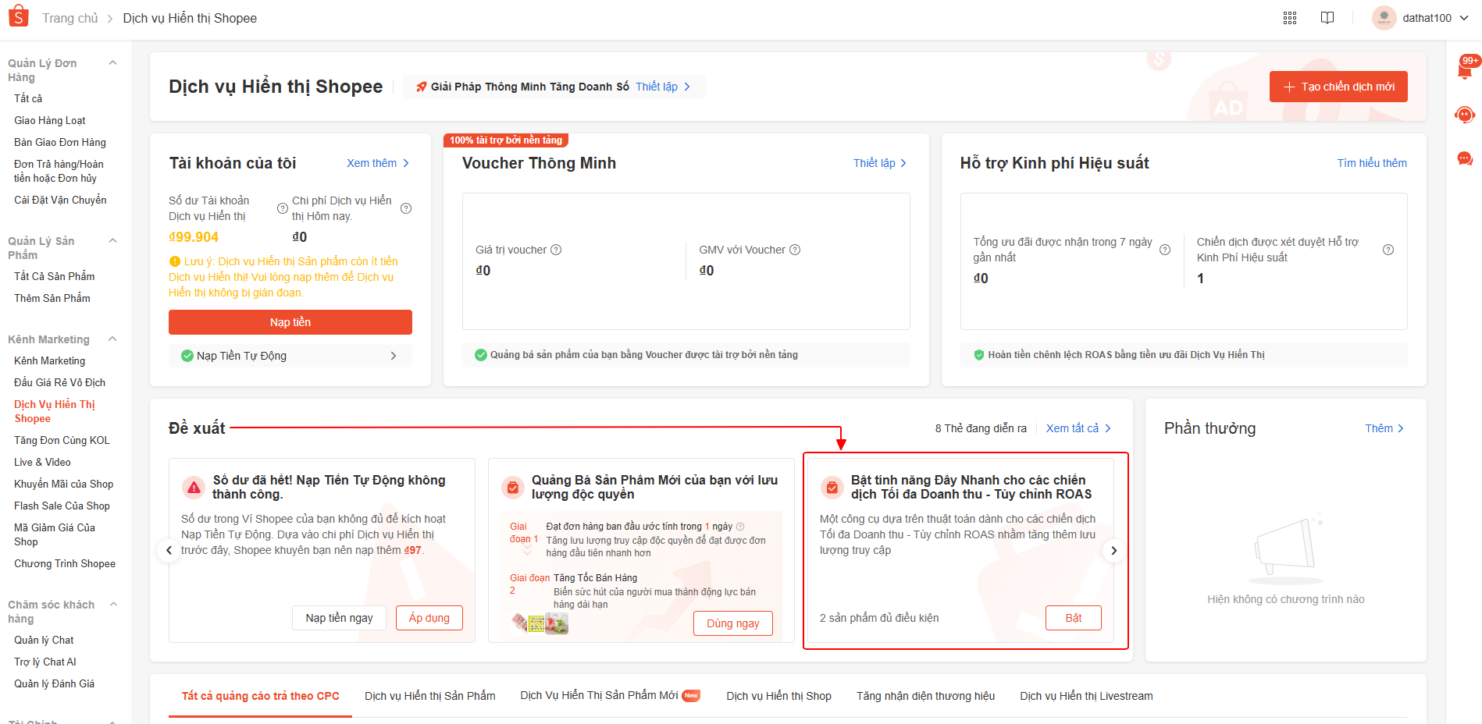Open Xem tất cả recommendations link
This screenshot has height=724, width=1482.
point(1078,428)
